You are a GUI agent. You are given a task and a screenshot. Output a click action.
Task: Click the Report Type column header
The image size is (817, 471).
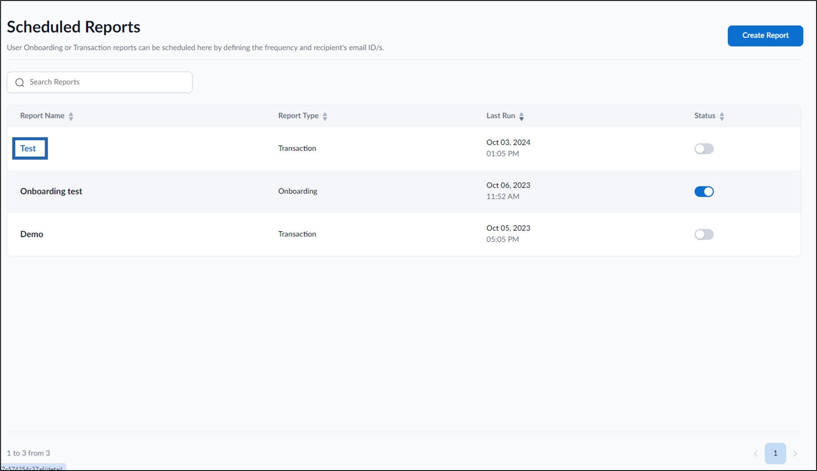tap(298, 116)
